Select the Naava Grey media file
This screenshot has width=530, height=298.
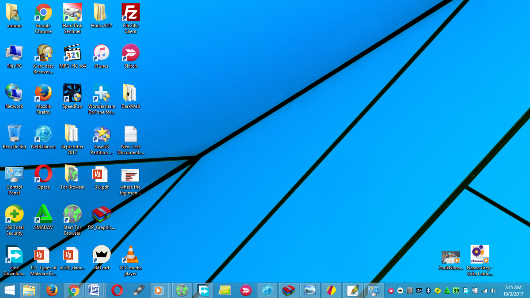tap(480, 255)
